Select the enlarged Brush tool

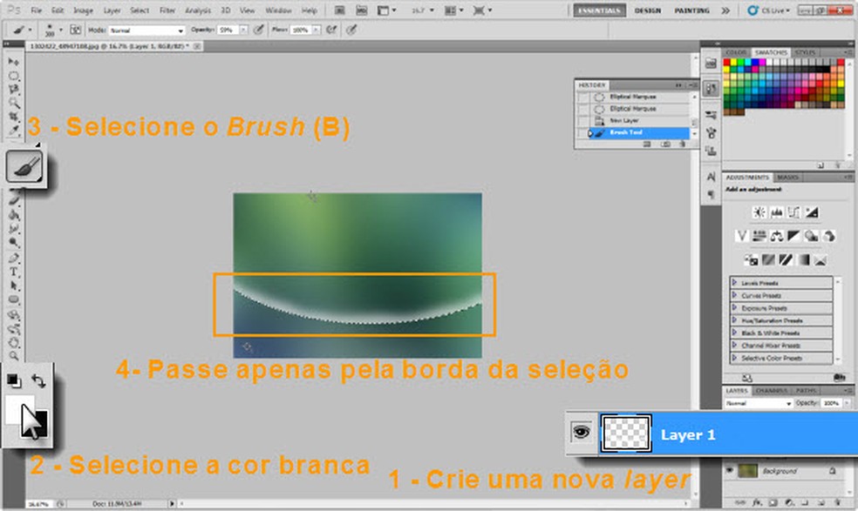24,166
